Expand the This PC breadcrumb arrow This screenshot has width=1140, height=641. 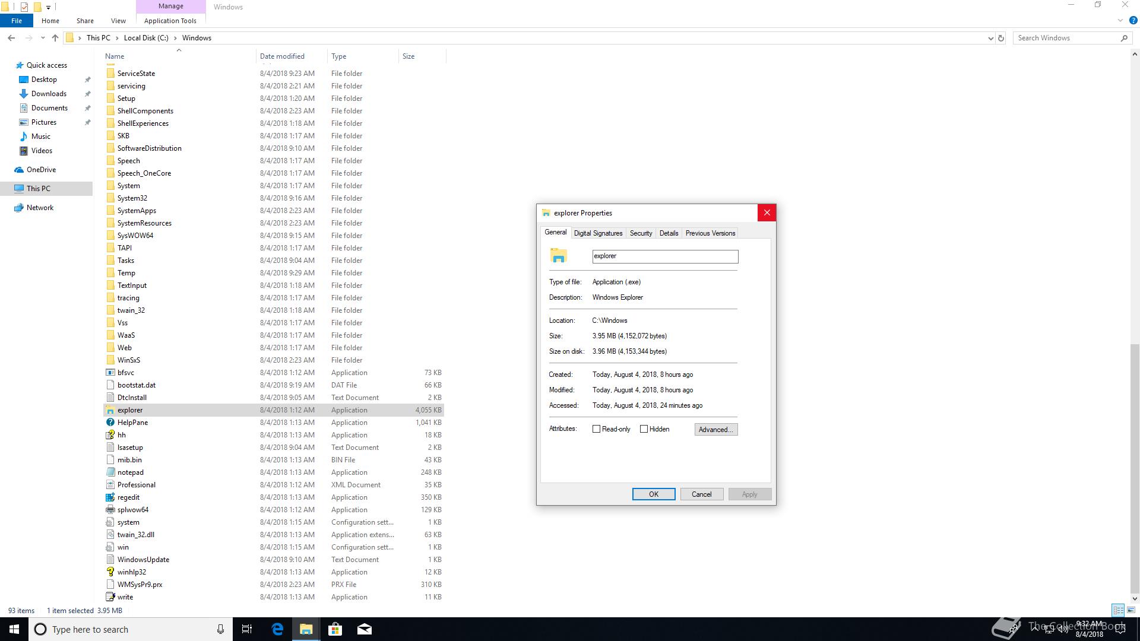coord(117,38)
